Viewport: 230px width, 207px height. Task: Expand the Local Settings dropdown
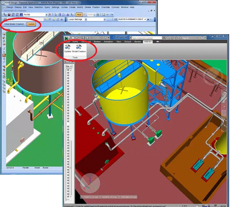point(86,19)
